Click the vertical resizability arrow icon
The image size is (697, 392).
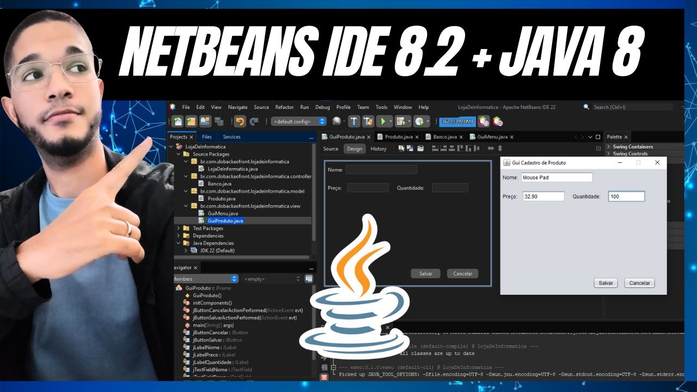(x=500, y=149)
